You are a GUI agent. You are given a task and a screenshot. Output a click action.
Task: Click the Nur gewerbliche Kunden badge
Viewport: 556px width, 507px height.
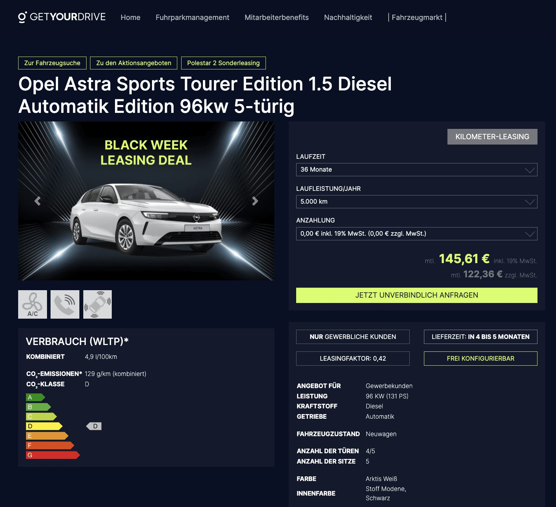[x=353, y=337]
